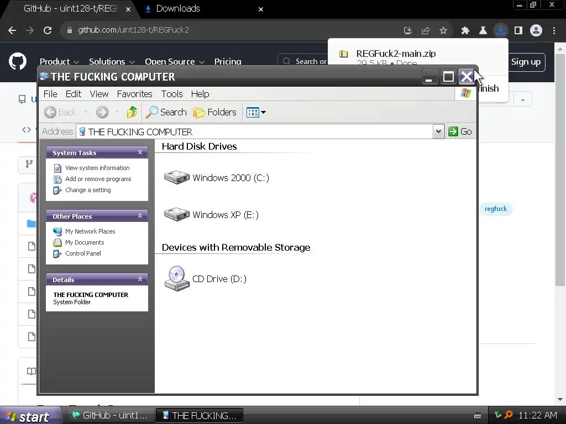
Task: Click the Chrome address bar URL
Action: click(x=133, y=30)
